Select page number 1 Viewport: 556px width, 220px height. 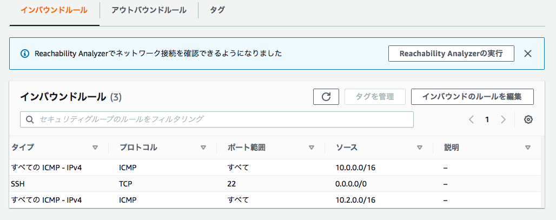tap(487, 120)
